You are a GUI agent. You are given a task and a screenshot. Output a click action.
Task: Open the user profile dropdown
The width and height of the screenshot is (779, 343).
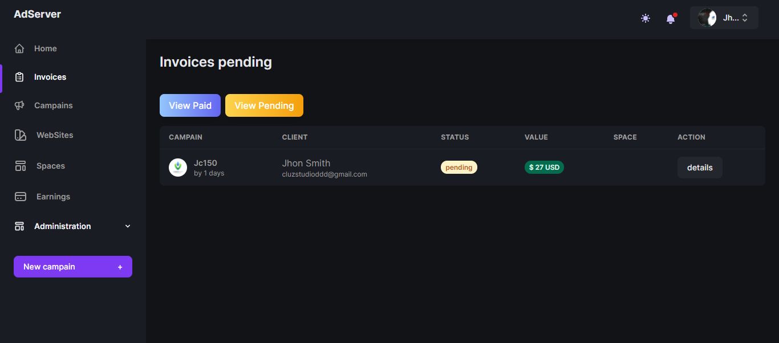[724, 18]
